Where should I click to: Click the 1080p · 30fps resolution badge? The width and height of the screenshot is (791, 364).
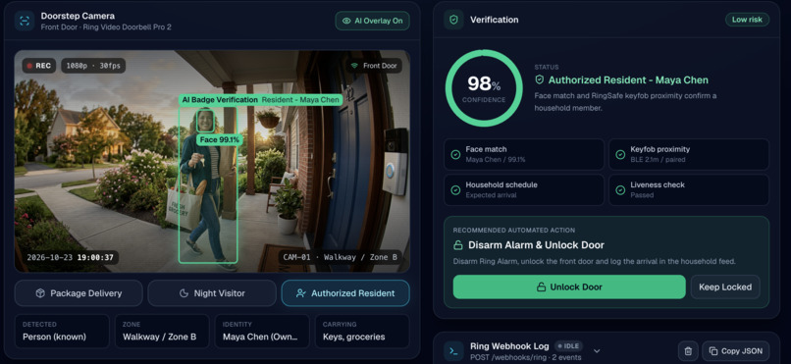pyautogui.click(x=93, y=66)
